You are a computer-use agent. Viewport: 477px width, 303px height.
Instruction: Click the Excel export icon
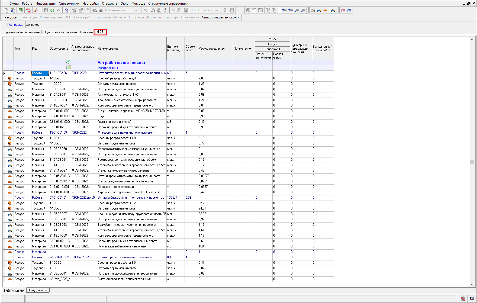(x=21, y=10)
